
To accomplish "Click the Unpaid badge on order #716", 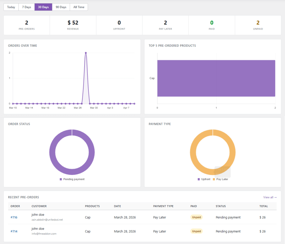I will [x=196, y=217].
